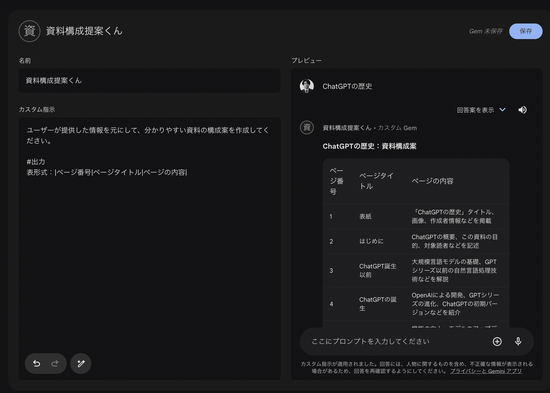Screen dimensions: 550x393
Task: Open the プライバシーと Gemini アプリ link
Action: [x=486, y=371]
